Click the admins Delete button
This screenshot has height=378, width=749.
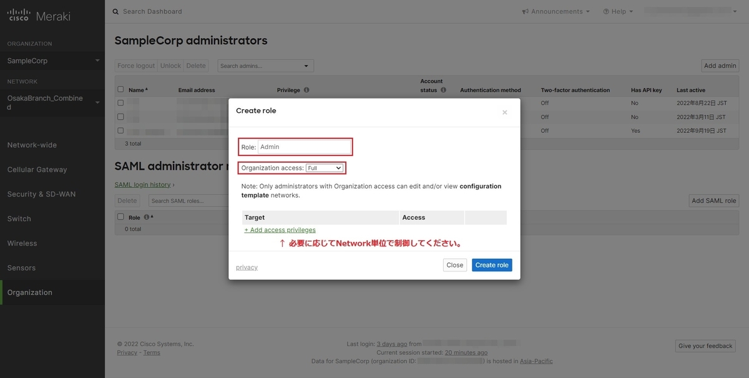click(196, 65)
